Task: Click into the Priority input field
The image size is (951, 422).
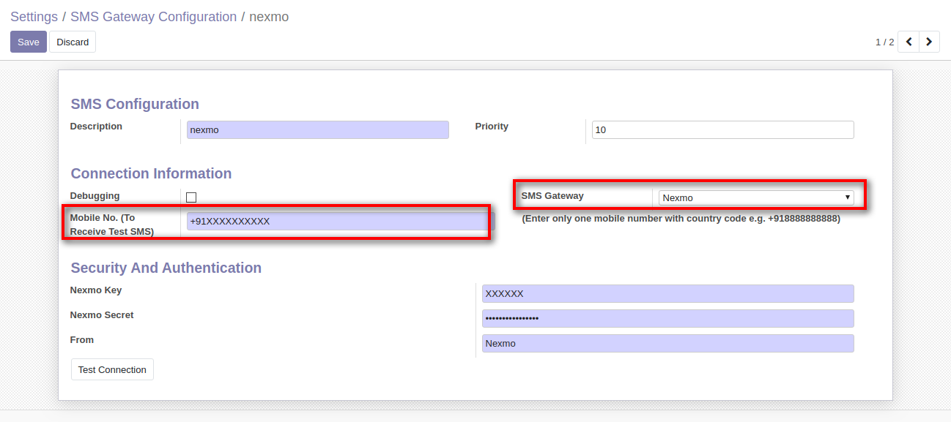Action: pos(722,130)
